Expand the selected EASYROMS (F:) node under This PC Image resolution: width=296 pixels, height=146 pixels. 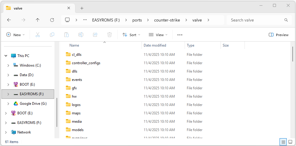click(8, 94)
